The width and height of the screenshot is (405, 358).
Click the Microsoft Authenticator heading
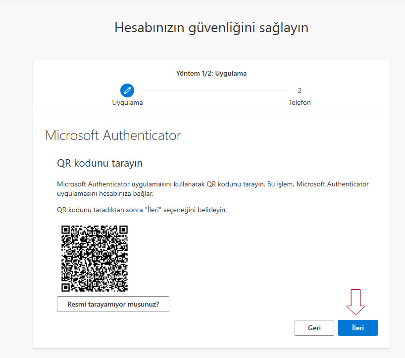pos(113,135)
